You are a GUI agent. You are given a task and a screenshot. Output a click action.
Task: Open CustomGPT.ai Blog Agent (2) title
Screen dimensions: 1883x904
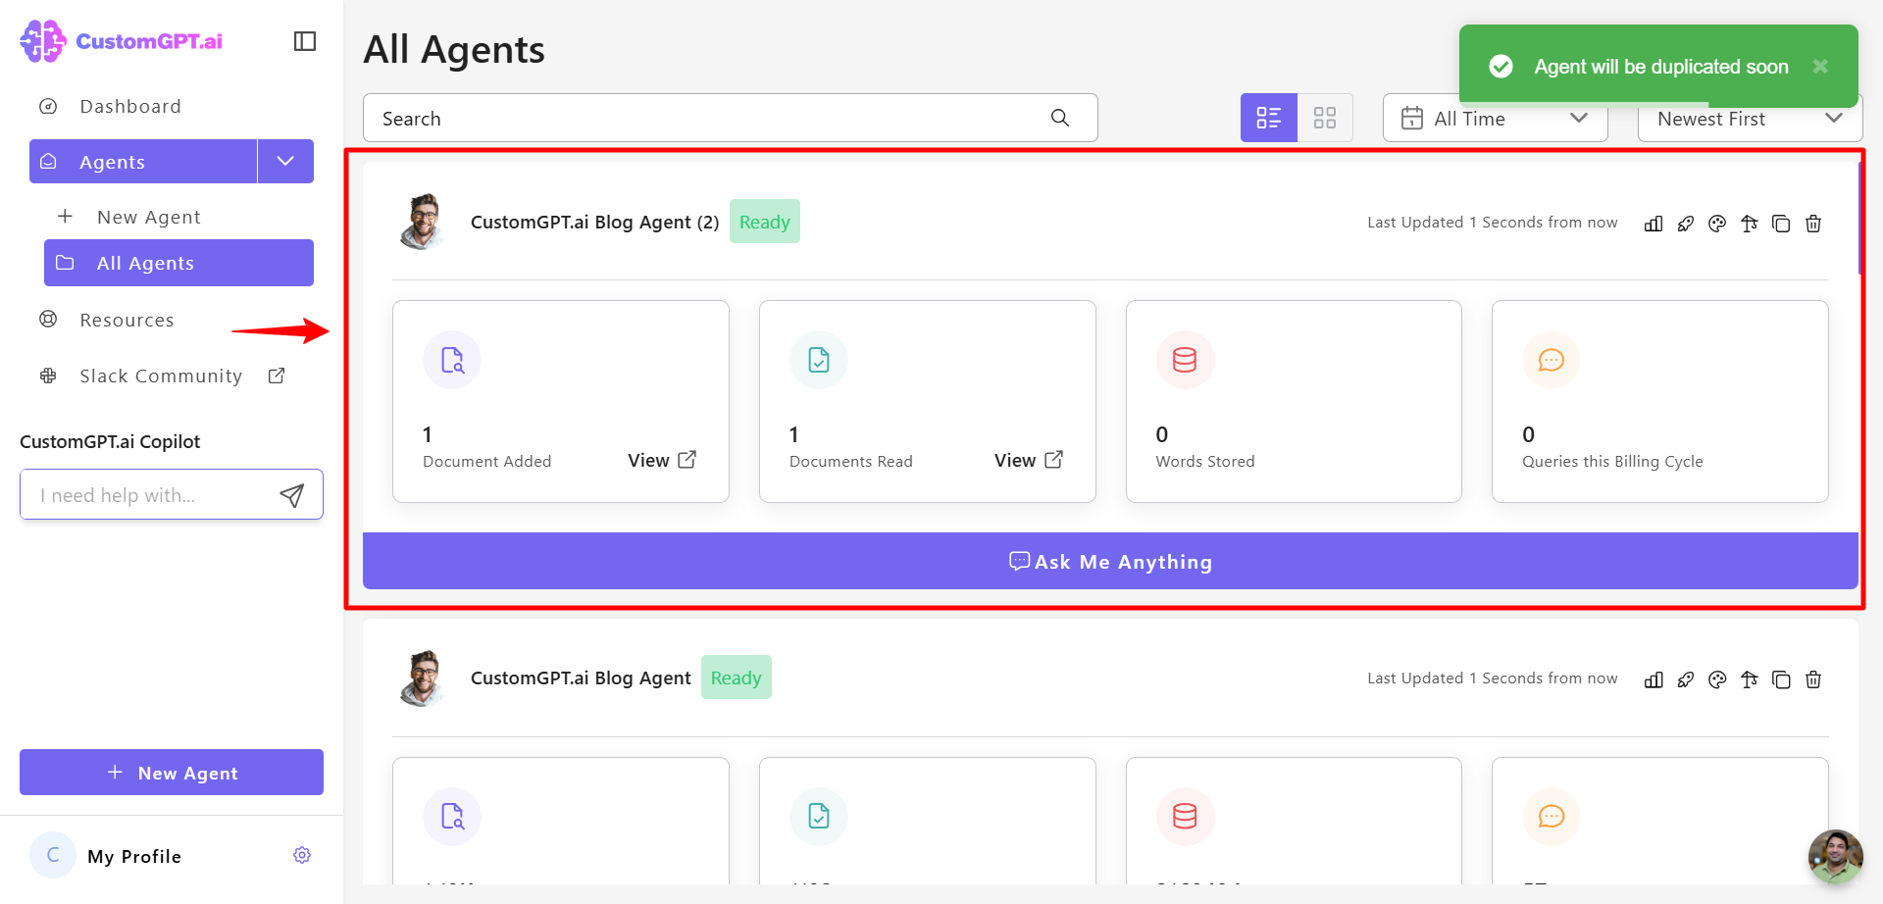(x=594, y=222)
